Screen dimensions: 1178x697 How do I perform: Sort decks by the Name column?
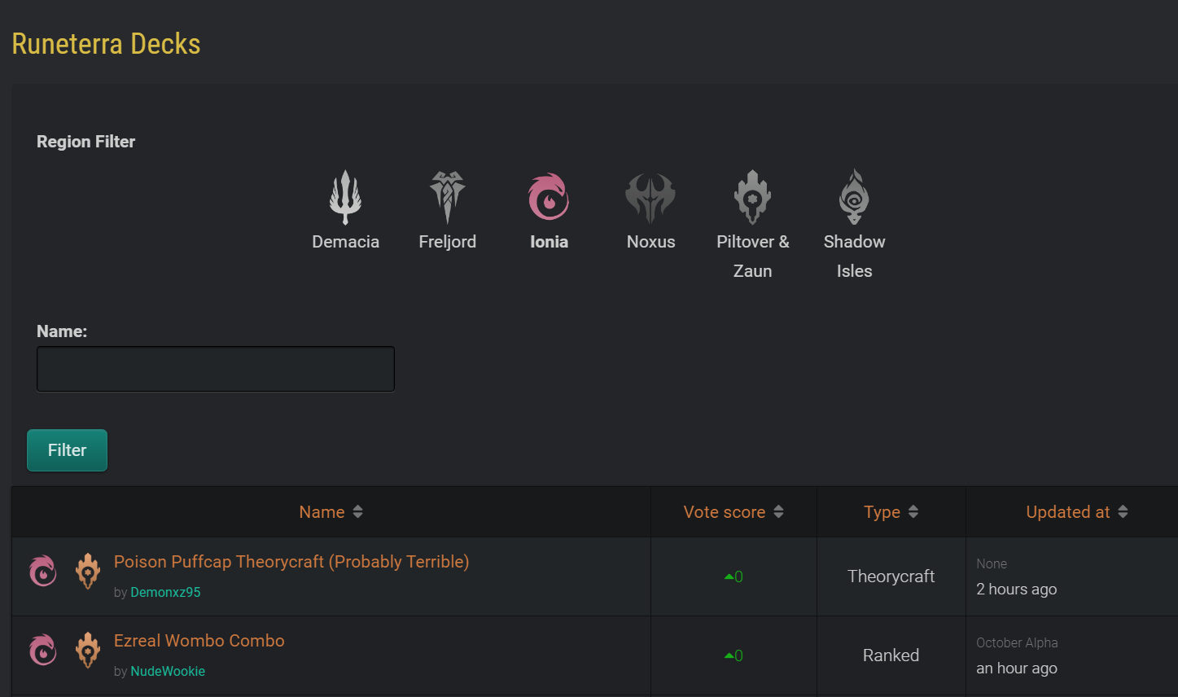(x=331, y=512)
